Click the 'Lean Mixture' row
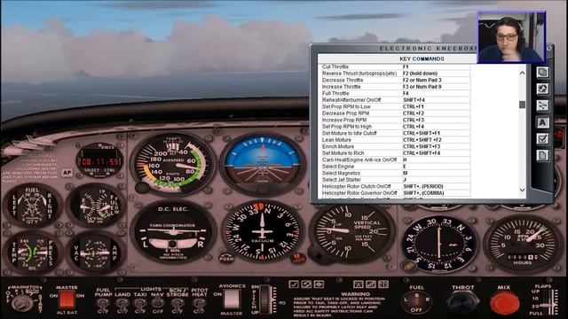 [396, 140]
